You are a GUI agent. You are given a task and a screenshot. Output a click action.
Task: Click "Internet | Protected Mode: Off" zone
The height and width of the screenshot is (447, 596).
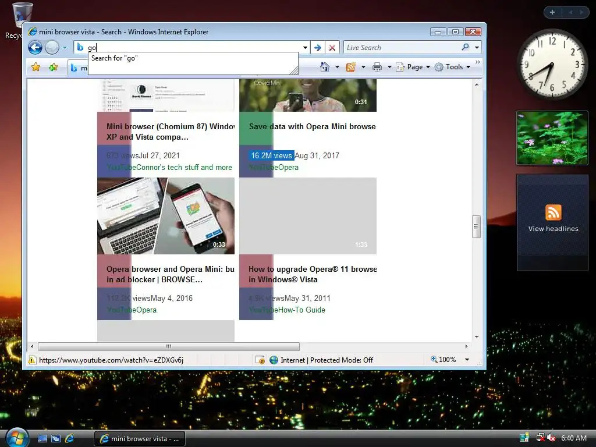[321, 360]
